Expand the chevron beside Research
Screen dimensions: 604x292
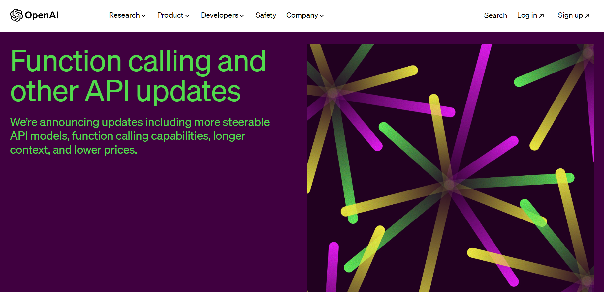[143, 16]
